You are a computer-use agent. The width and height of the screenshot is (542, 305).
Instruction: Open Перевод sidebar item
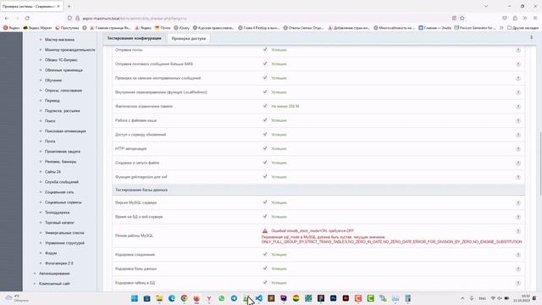(x=53, y=101)
